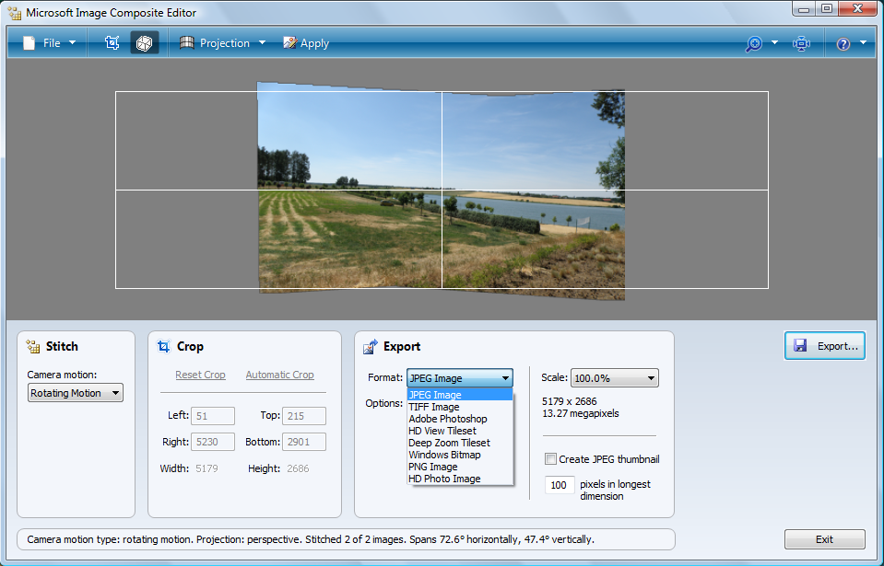Collapse the Format combo box
This screenshot has width=884, height=566.
459,378
